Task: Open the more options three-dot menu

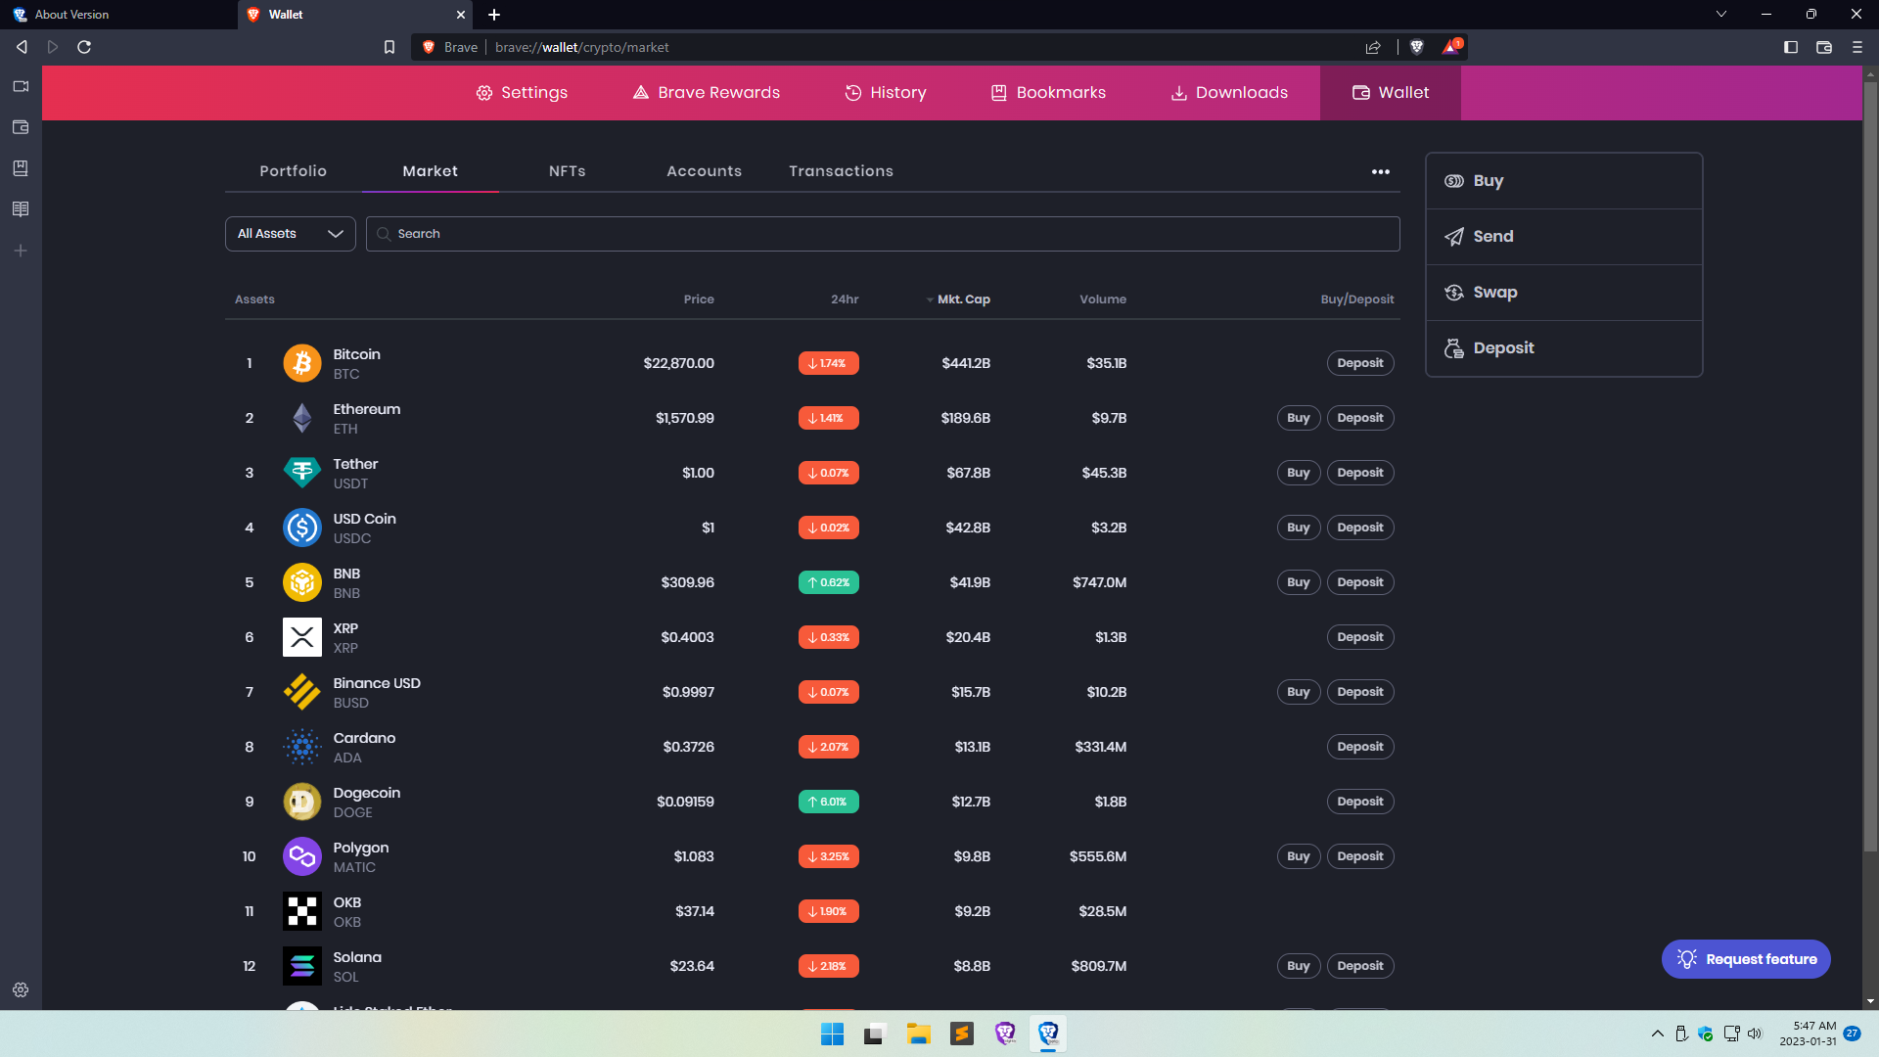Action: [1381, 171]
